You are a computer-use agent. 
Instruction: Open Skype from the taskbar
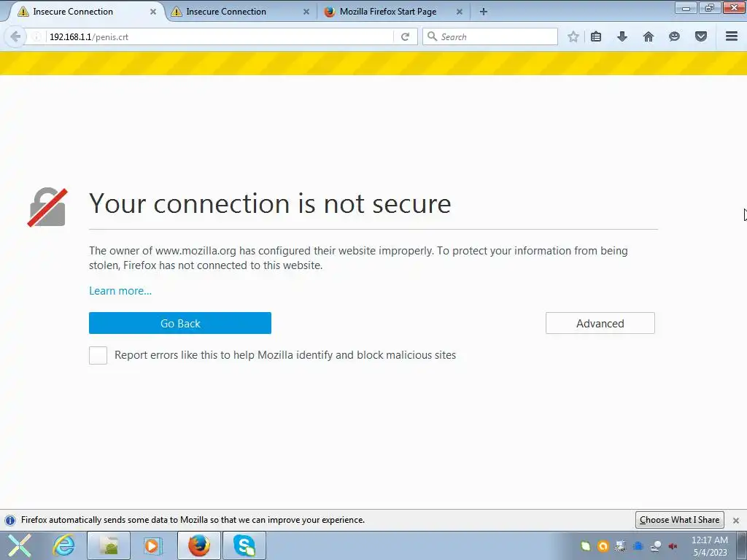pyautogui.click(x=244, y=545)
